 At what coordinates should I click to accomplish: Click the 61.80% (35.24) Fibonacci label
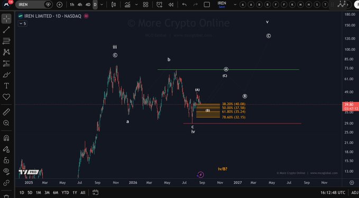pyautogui.click(x=234, y=111)
